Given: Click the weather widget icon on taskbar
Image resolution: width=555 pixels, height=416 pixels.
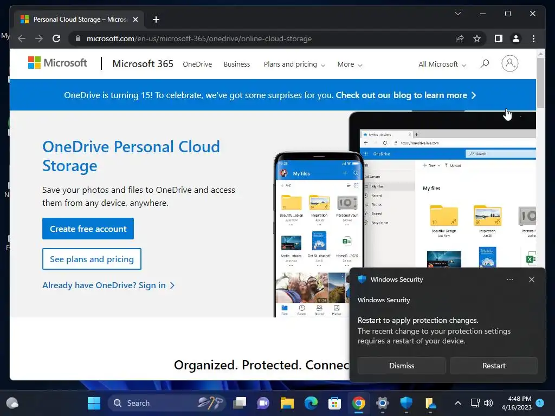Looking at the screenshot, I should click(x=12, y=403).
